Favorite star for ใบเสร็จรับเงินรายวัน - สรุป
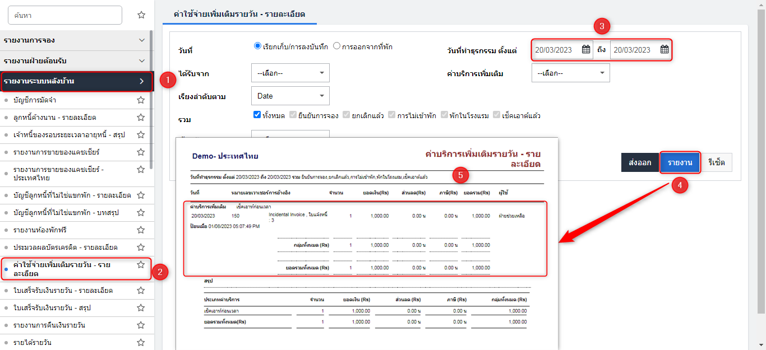766x350 pixels. point(141,308)
